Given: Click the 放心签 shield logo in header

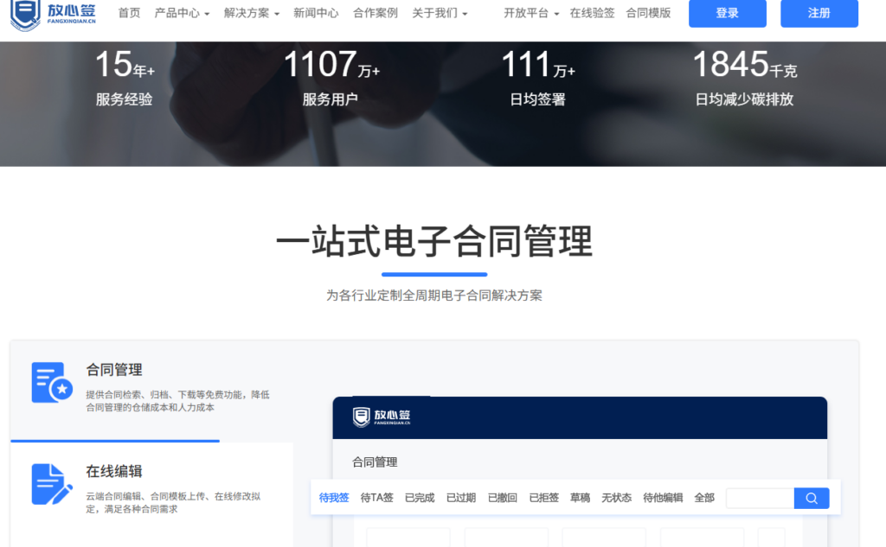Looking at the screenshot, I should click(x=53, y=14).
